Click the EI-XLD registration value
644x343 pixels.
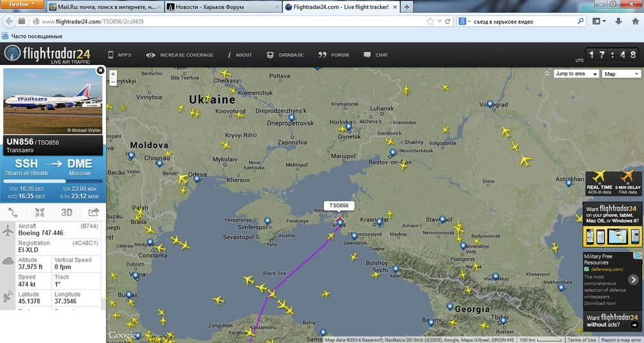[x=28, y=250]
